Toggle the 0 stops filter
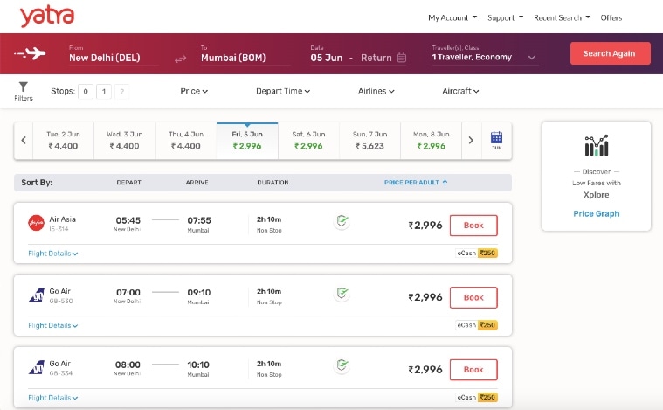663x410 pixels. [86, 92]
